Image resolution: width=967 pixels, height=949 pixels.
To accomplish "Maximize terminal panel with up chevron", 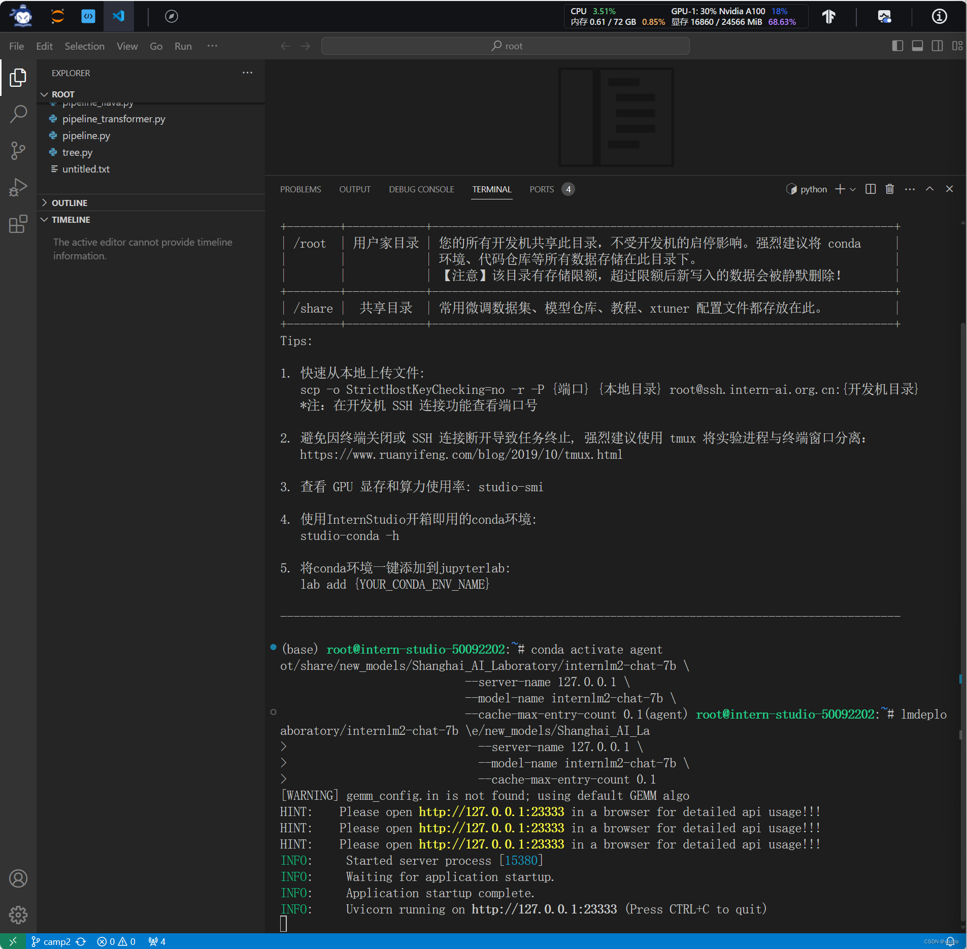I will [929, 189].
